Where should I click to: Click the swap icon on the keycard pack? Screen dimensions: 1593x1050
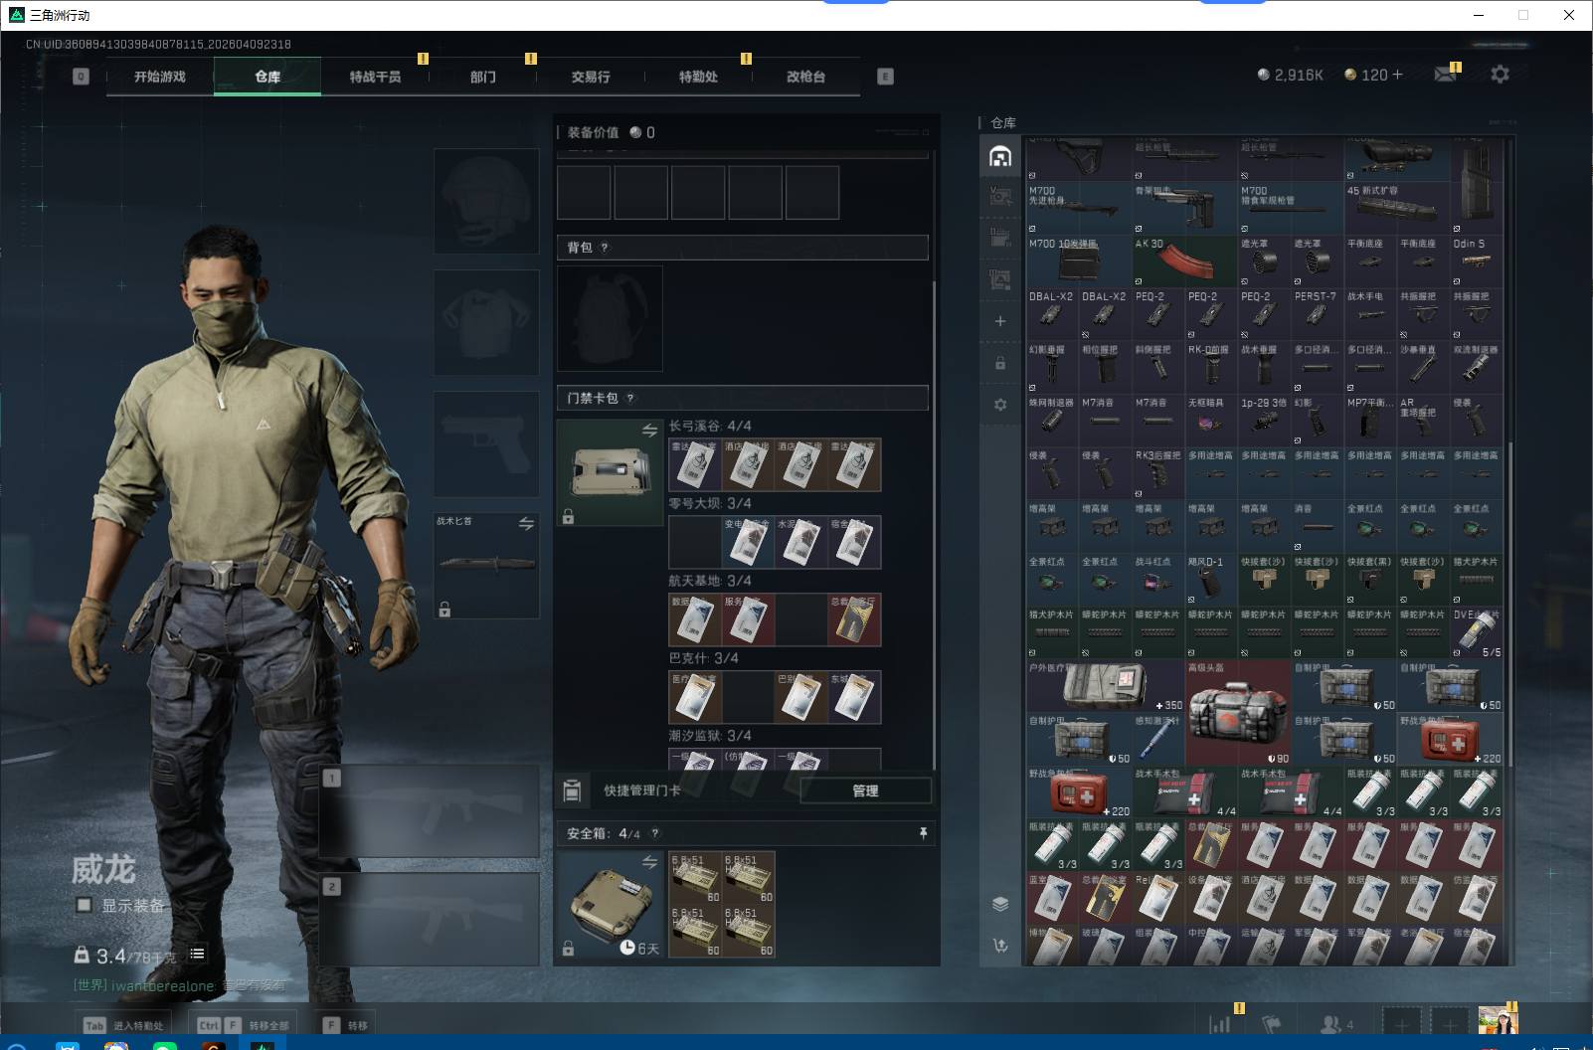[649, 431]
